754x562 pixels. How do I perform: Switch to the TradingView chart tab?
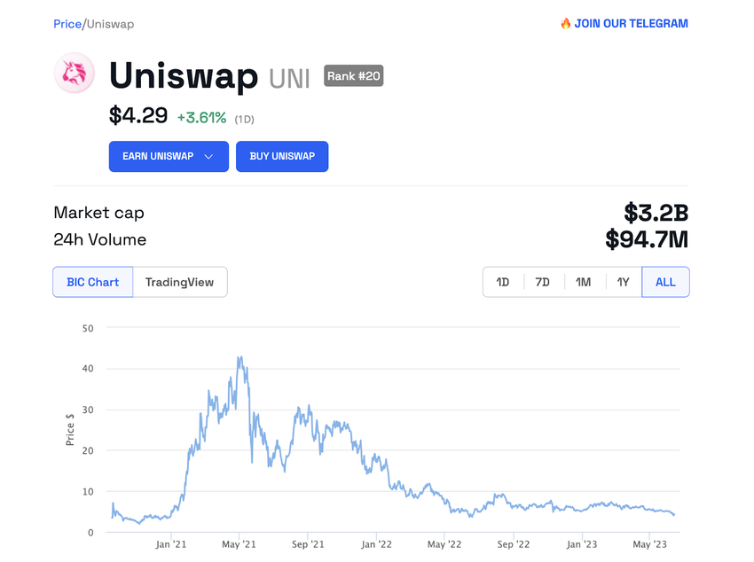coord(180,282)
